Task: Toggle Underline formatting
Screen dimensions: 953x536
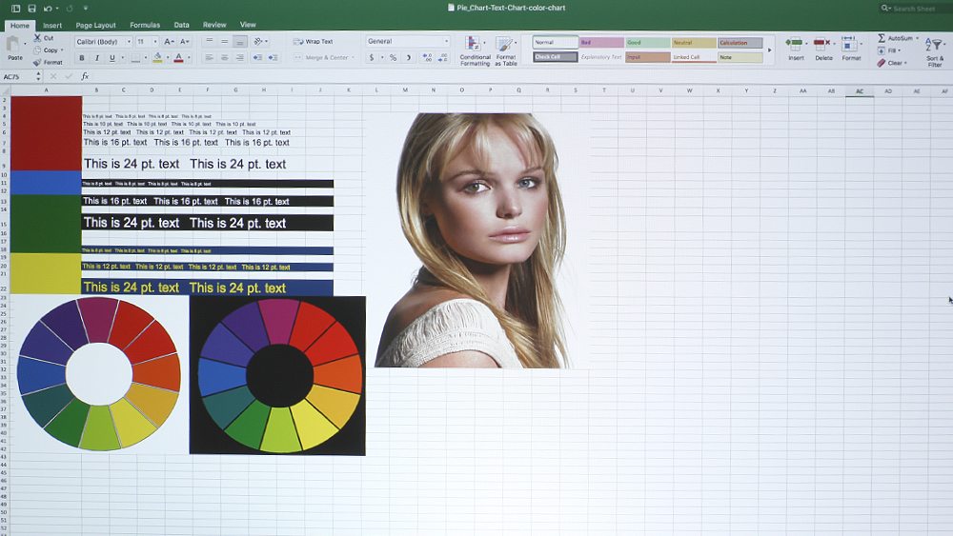Action: pos(112,58)
